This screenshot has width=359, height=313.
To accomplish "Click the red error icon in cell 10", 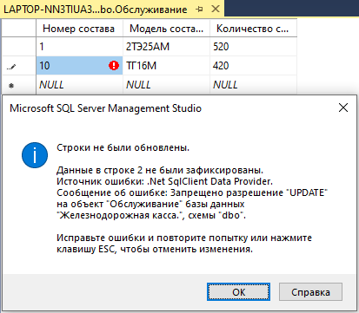I will point(114,66).
